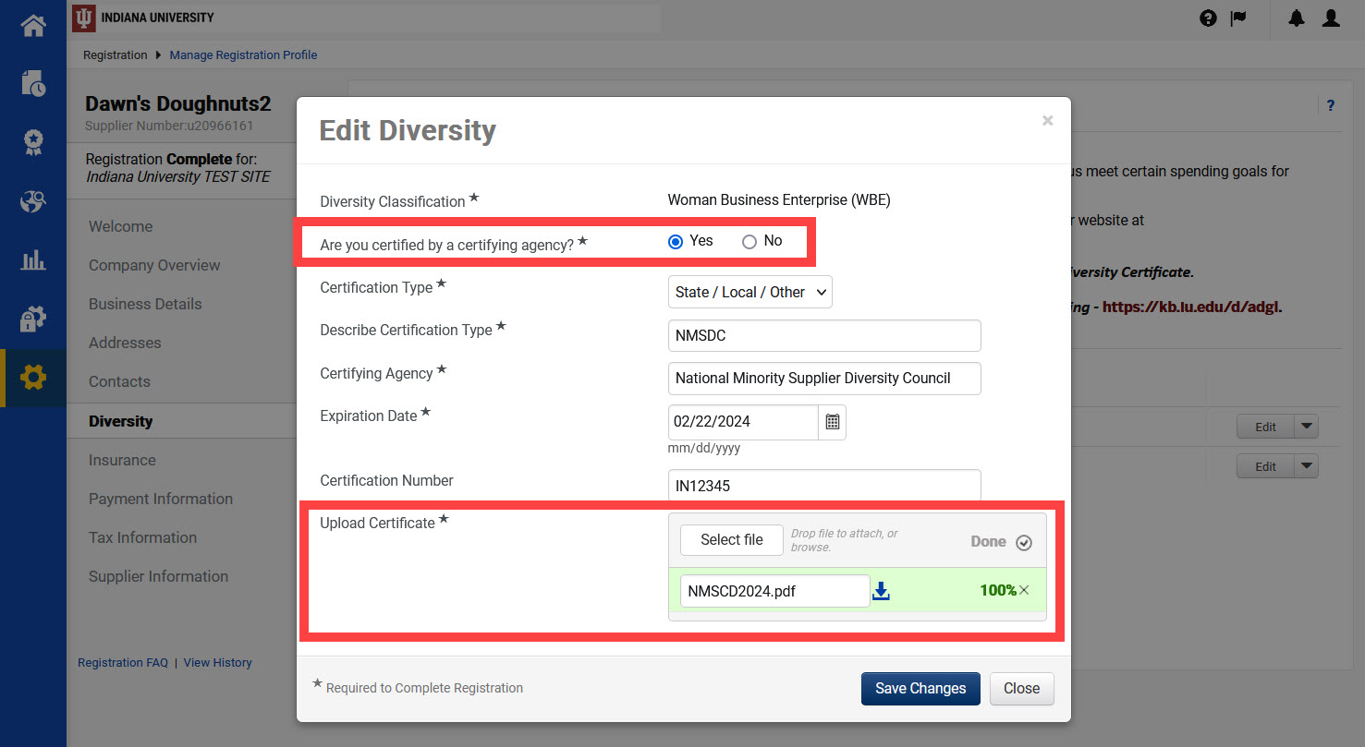Click Certifying Agency input field
The height and width of the screenshot is (747, 1365).
(824, 378)
